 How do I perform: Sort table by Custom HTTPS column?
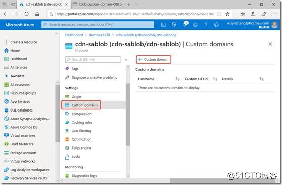point(215,79)
